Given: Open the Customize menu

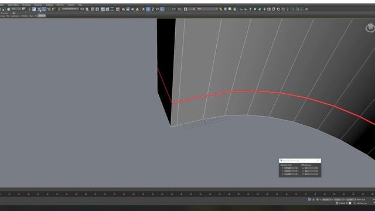Looking at the screenshot, I should click(38, 5).
